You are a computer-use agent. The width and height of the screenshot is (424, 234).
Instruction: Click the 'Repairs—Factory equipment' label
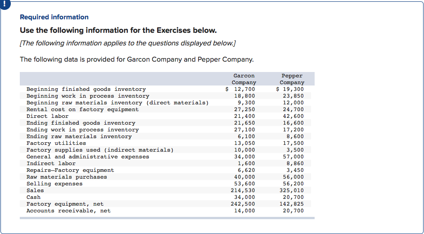pos(70,170)
